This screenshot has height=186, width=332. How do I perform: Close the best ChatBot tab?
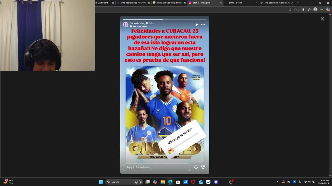(x=292, y=3)
